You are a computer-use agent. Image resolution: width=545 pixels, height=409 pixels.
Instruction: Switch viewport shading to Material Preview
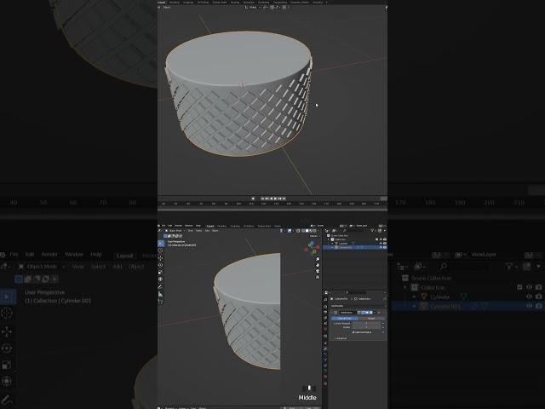click(311, 231)
